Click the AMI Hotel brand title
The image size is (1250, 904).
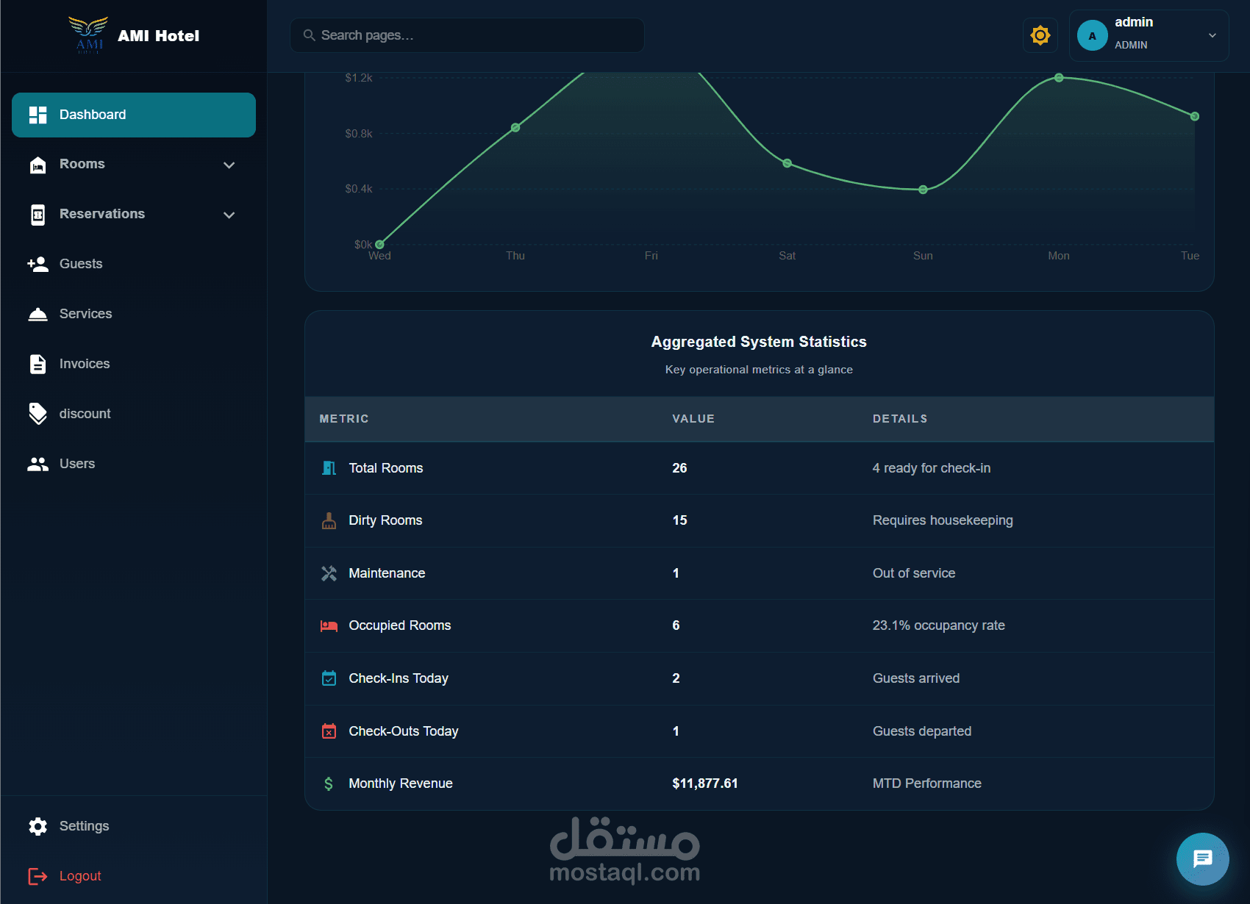[x=159, y=36]
